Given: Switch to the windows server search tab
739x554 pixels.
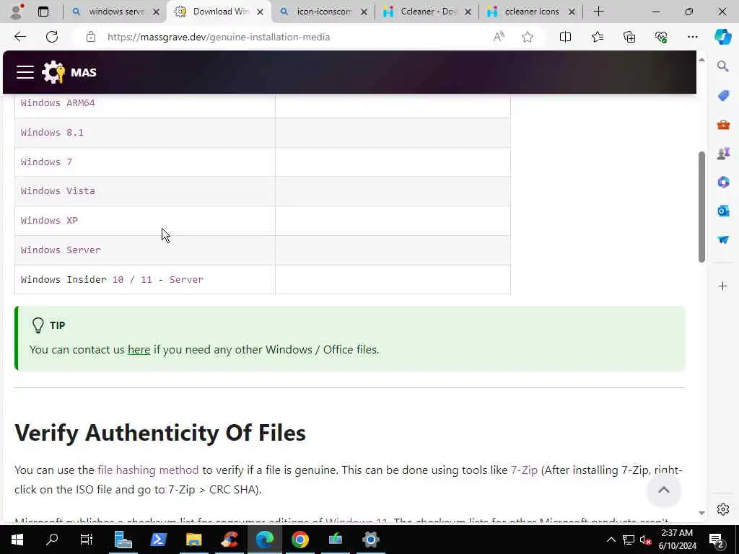Looking at the screenshot, I should coord(116,12).
